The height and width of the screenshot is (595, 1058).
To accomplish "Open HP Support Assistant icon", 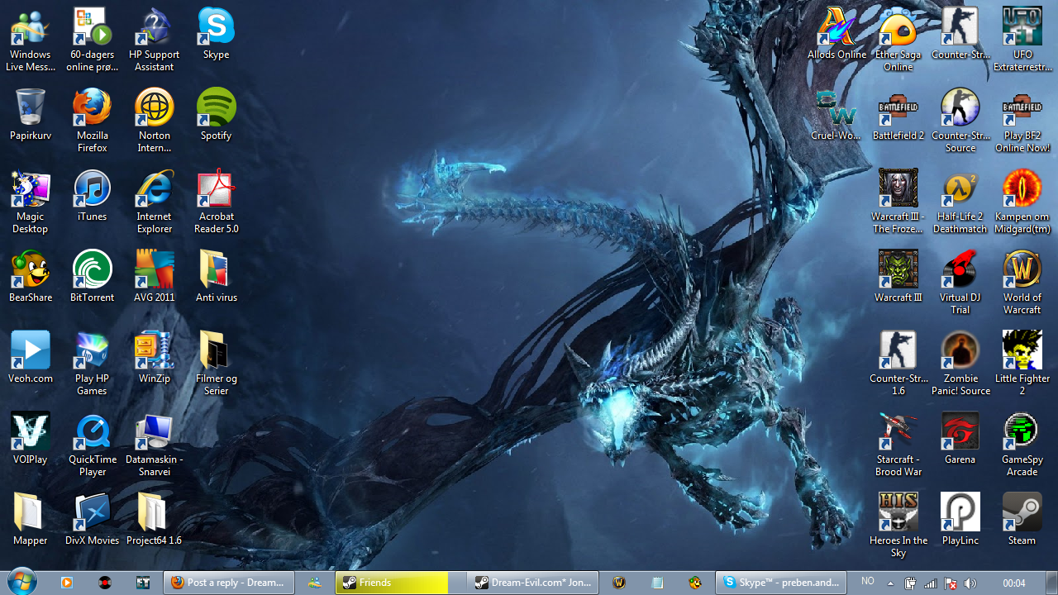I will pyautogui.click(x=154, y=27).
